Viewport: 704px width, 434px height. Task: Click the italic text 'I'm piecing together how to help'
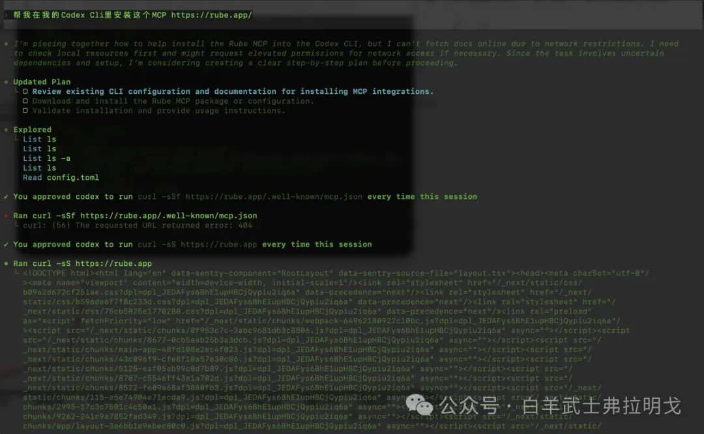point(90,44)
